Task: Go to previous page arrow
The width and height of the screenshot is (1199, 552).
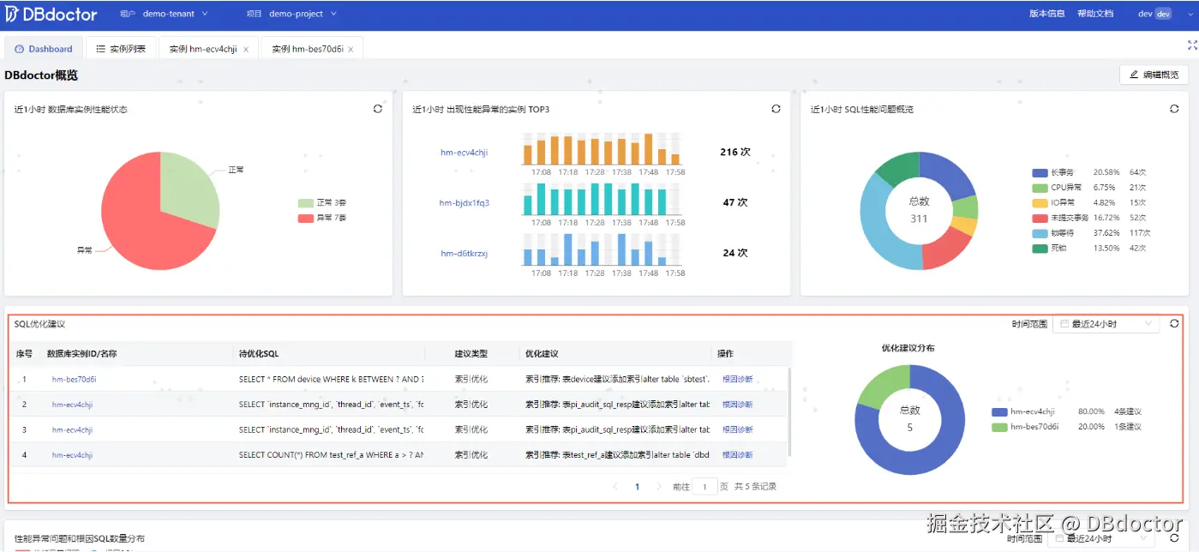Action: (x=615, y=487)
